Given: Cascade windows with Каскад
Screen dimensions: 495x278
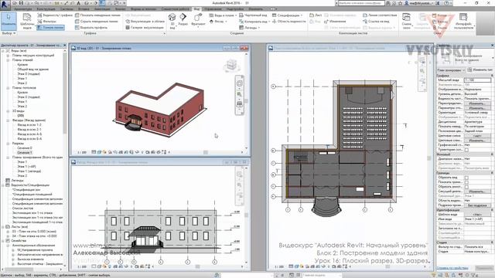Looking at the screenshot, I should (440, 22).
